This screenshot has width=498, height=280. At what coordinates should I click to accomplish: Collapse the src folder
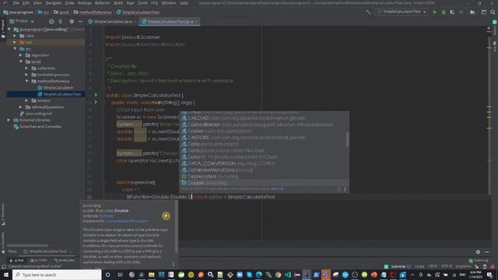click(15, 49)
